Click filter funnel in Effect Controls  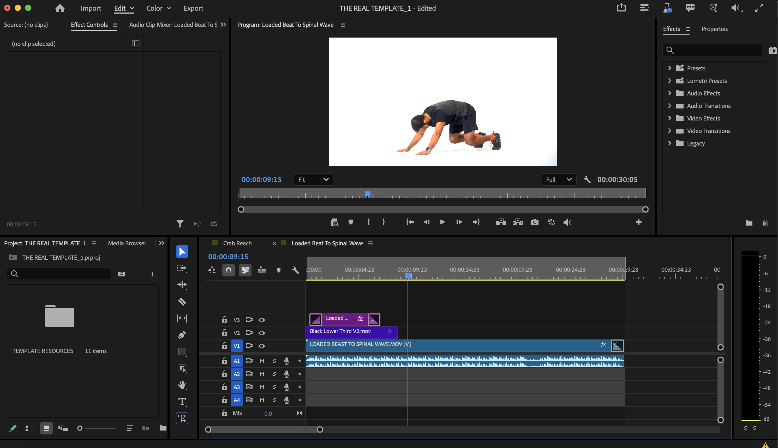(180, 224)
